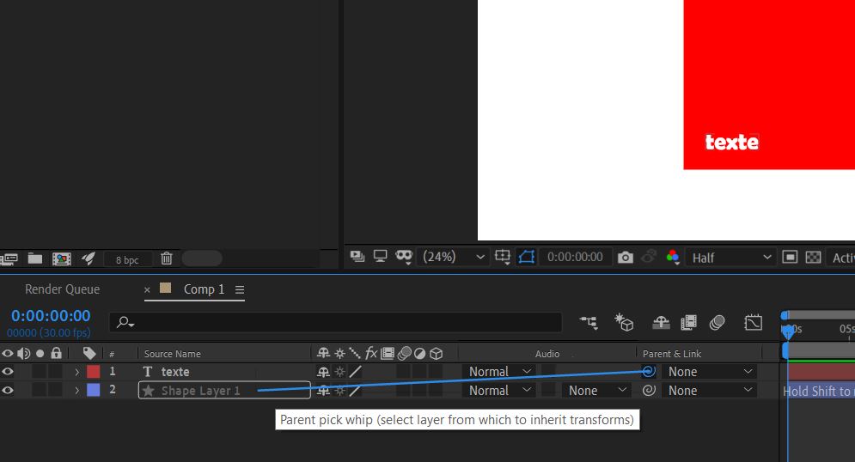Take a snapshot with camera icon
The width and height of the screenshot is (855, 462).
[x=626, y=257]
